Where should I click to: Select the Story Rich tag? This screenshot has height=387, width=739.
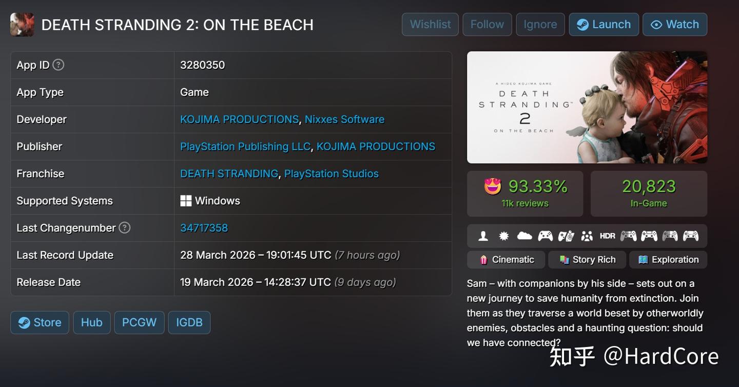pyautogui.click(x=587, y=260)
